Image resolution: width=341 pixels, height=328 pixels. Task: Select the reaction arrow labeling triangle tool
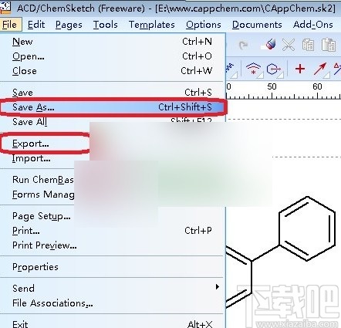pos(337,69)
